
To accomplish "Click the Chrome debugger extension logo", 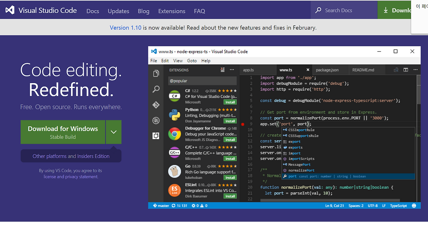I will 175,134.
